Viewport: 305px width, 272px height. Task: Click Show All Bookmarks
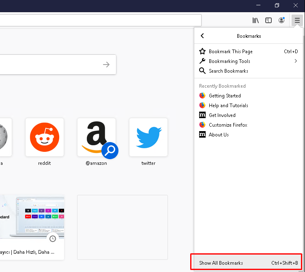(x=249, y=263)
